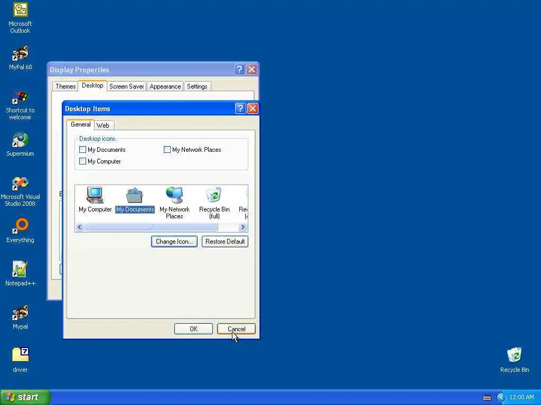Screen dimensions: 541x405
Task: Click the Change Icon... button
Action: 174,242
